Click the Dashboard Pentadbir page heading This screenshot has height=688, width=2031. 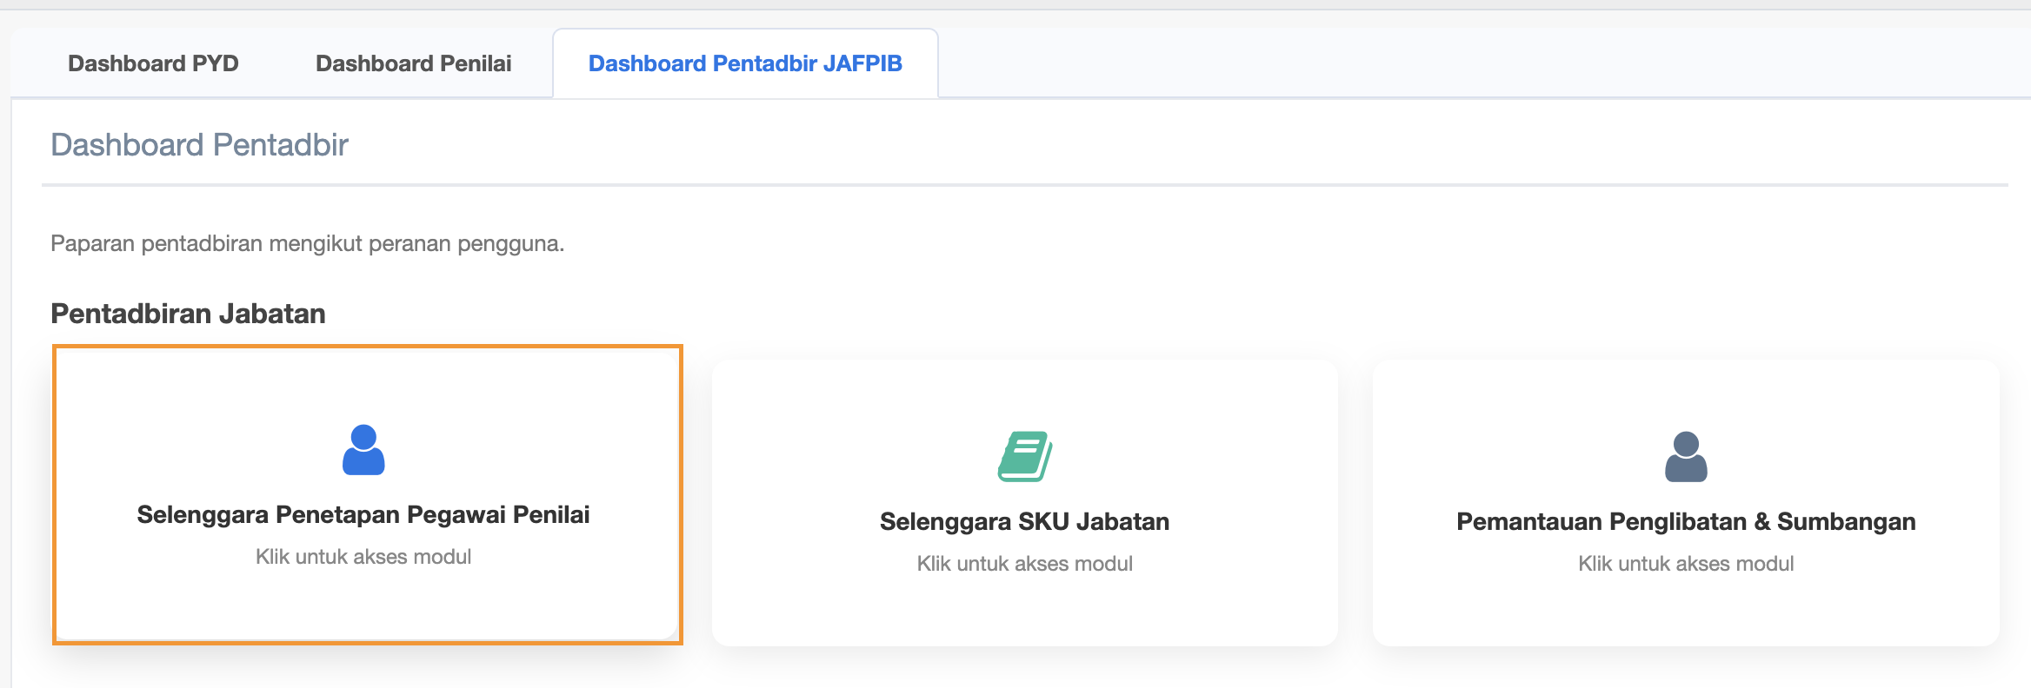199,144
